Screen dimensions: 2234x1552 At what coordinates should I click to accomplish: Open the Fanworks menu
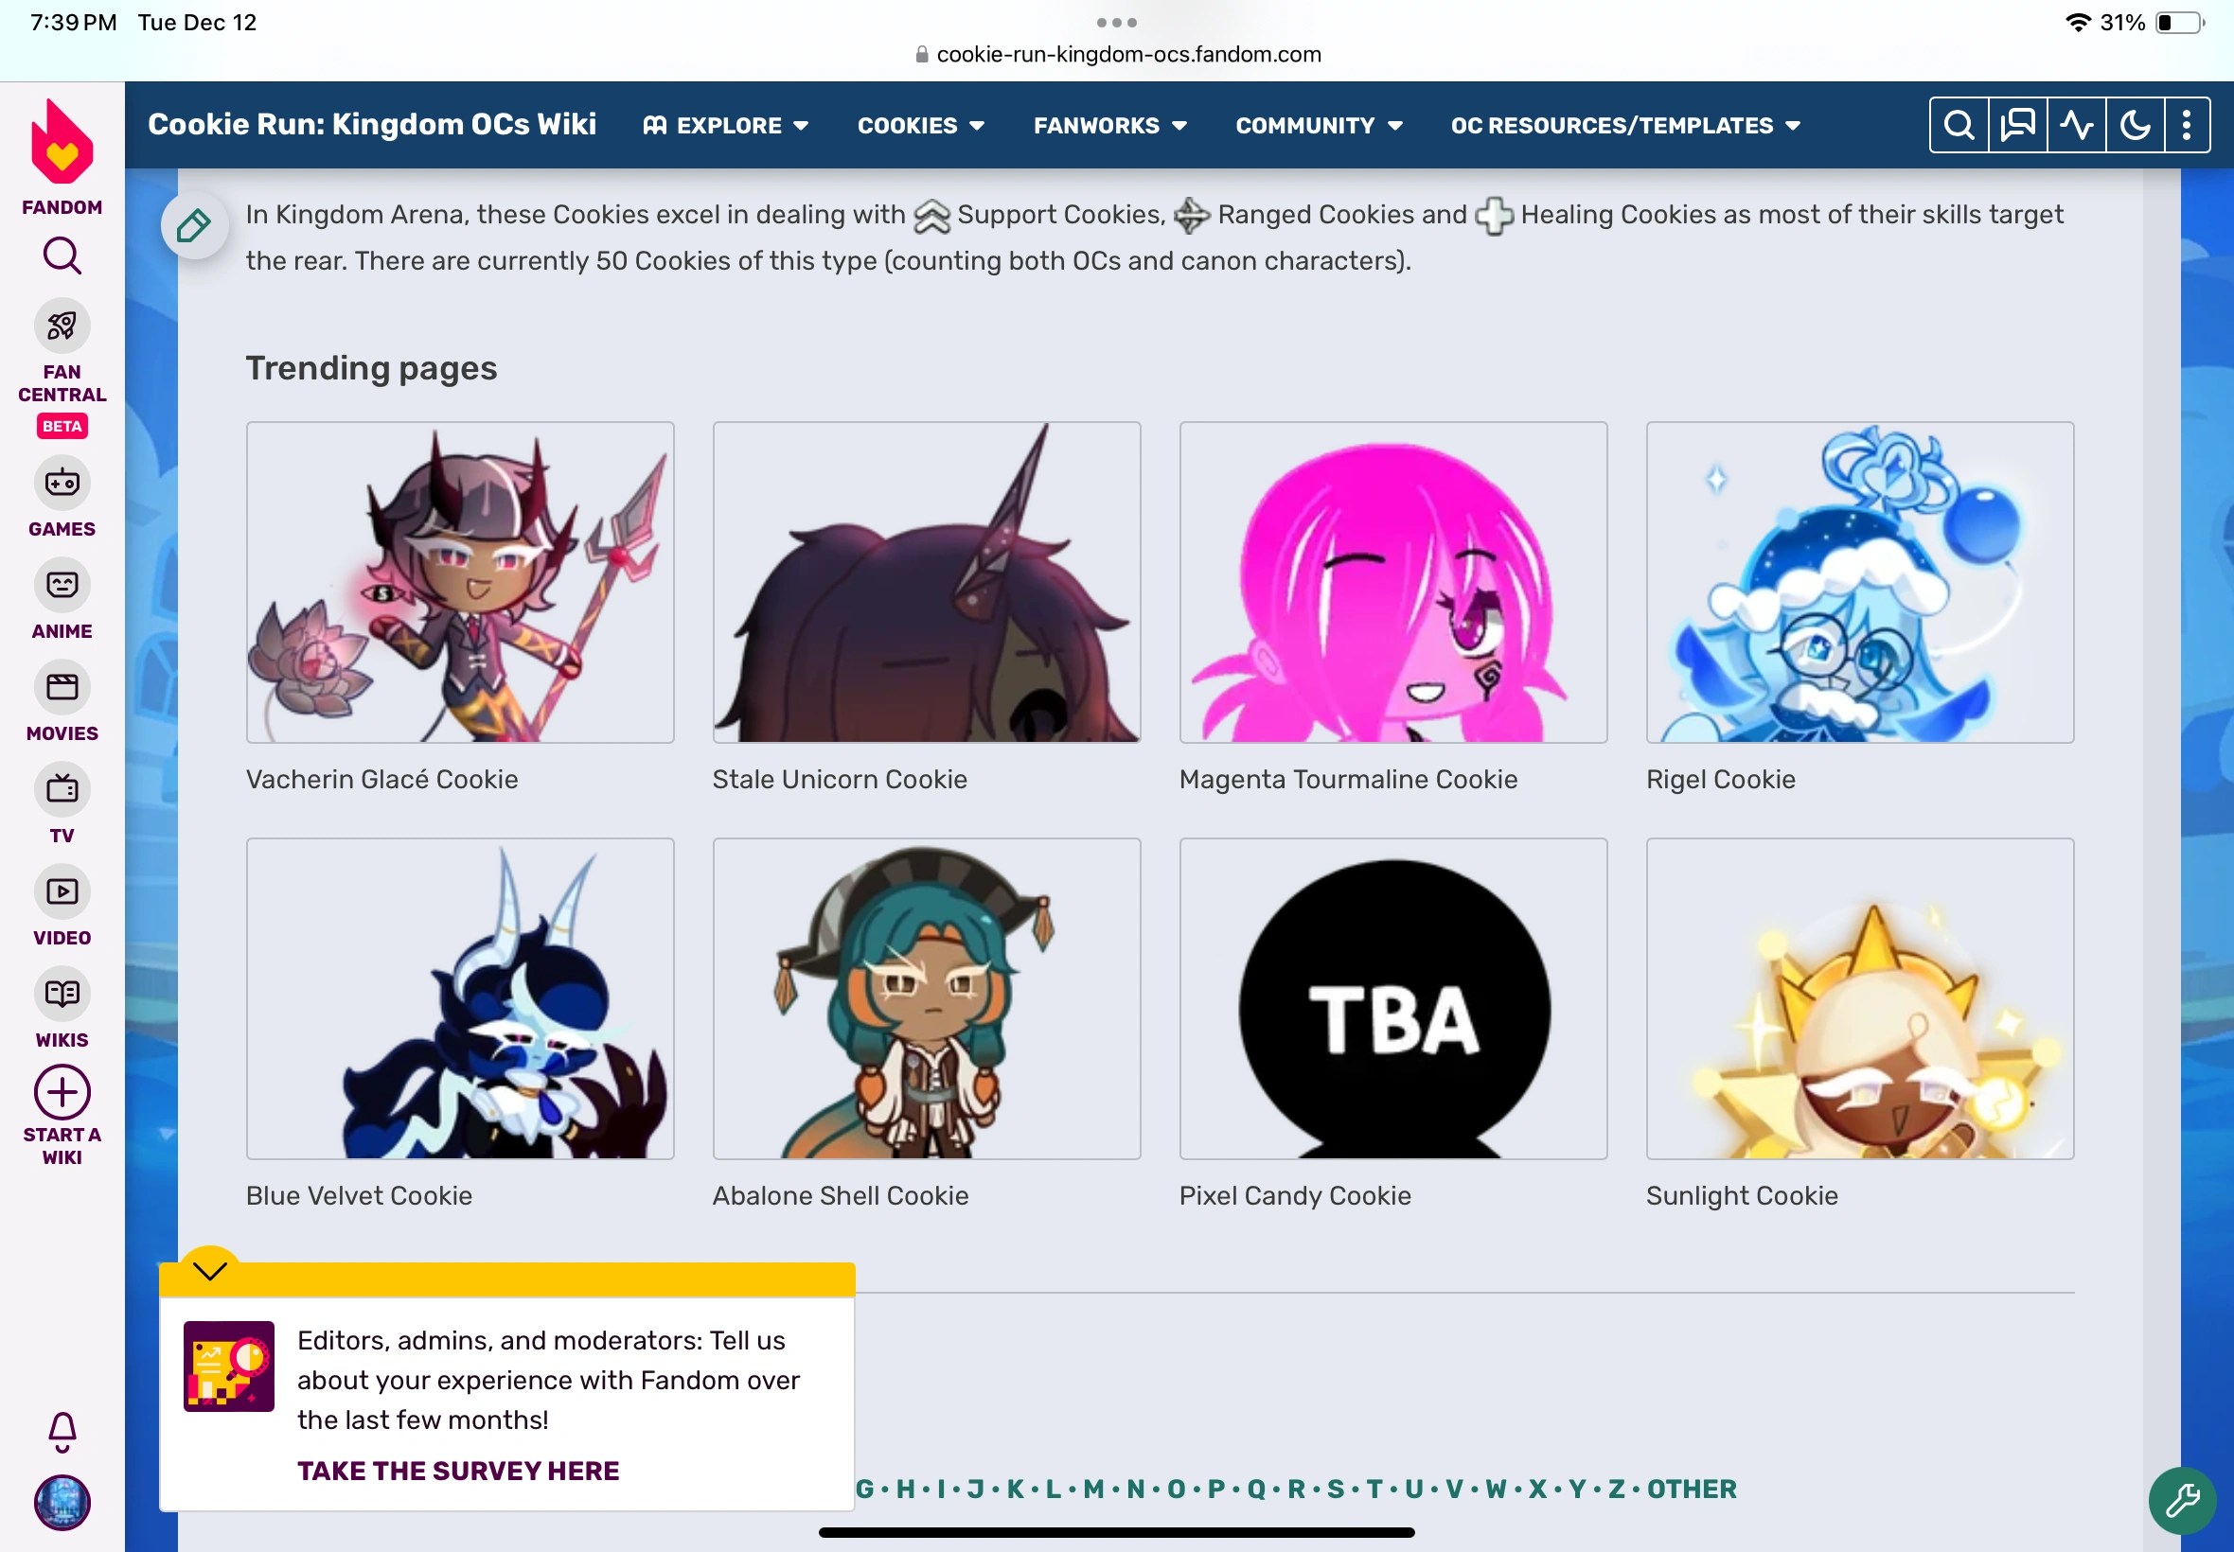click(x=1109, y=126)
